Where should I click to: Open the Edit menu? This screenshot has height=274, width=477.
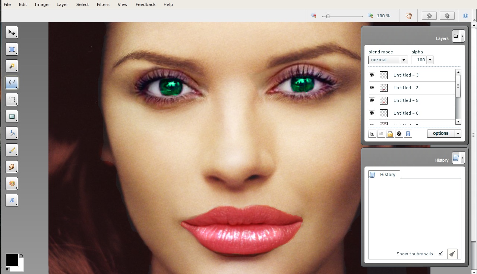pyautogui.click(x=23, y=4)
